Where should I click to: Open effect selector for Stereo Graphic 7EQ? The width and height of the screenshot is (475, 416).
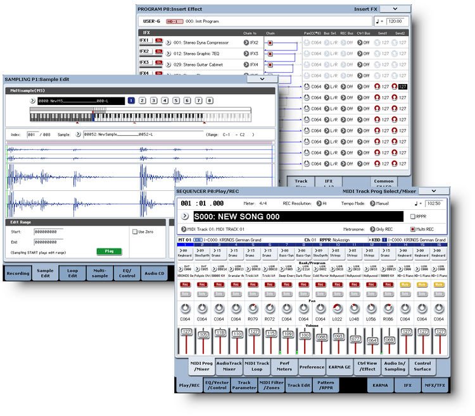168,53
